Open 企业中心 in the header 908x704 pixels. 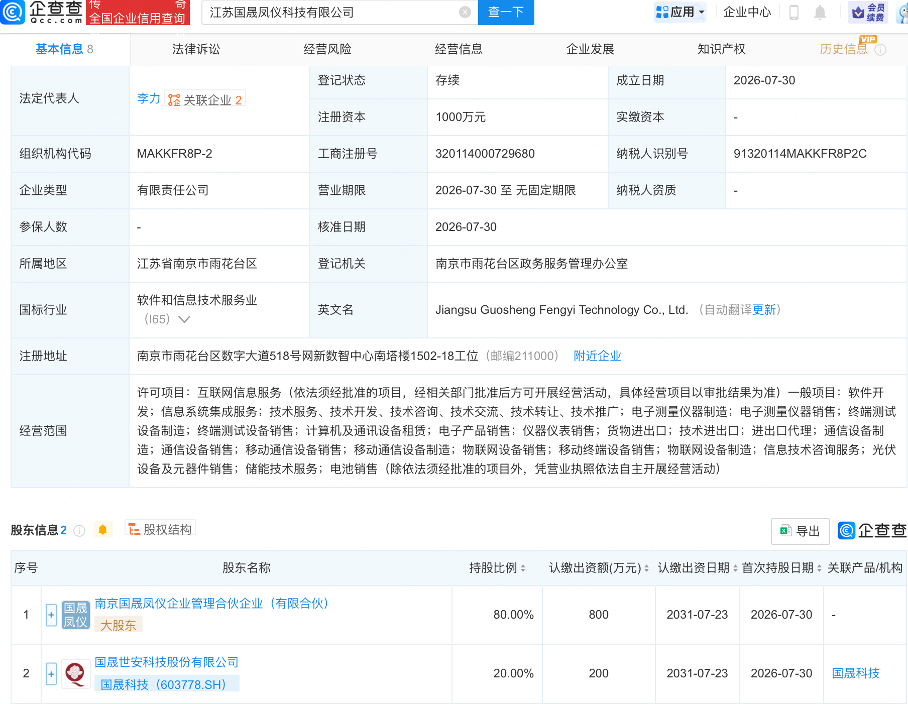[x=747, y=12]
